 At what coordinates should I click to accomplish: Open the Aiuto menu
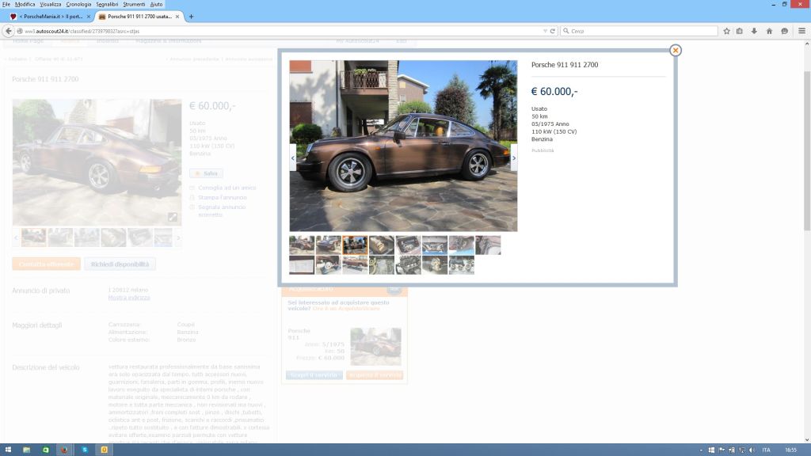click(x=156, y=4)
